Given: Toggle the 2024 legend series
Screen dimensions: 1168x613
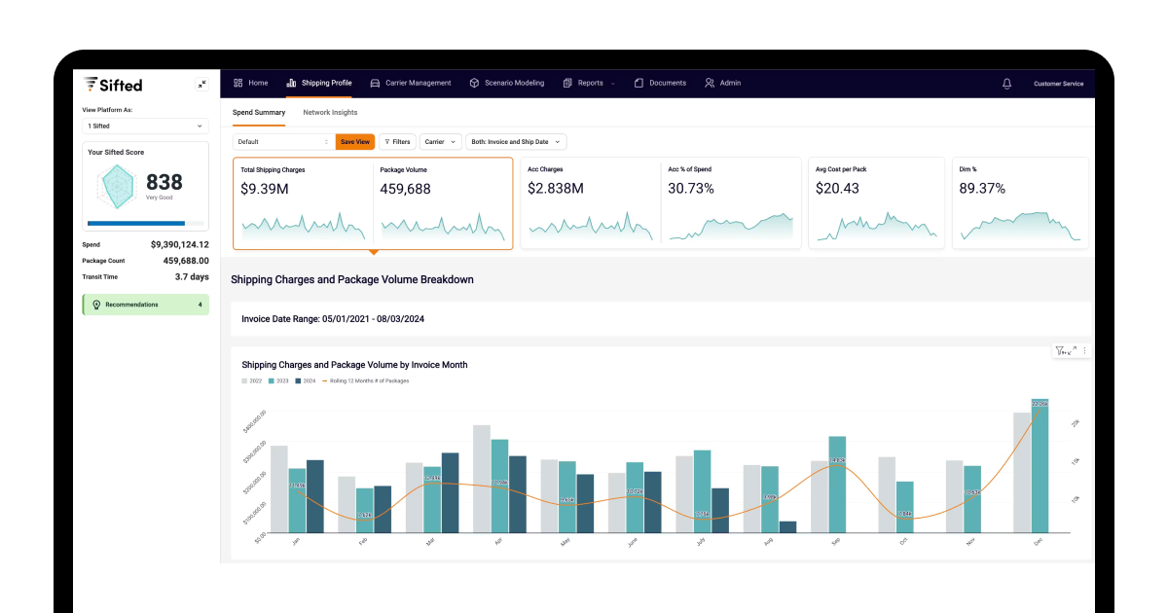Looking at the screenshot, I should (304, 380).
